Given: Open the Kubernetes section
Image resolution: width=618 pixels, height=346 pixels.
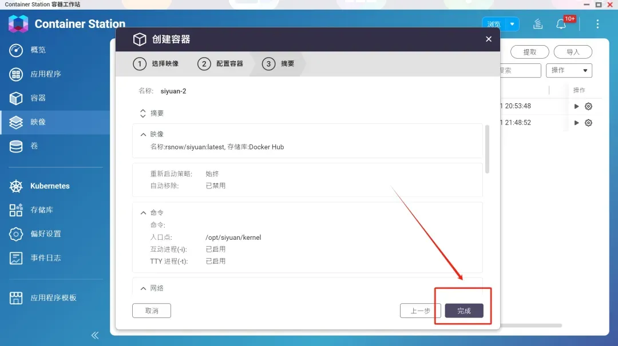Looking at the screenshot, I should click(x=50, y=186).
